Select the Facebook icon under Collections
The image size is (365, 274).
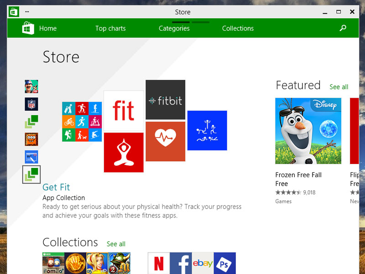tap(180, 263)
